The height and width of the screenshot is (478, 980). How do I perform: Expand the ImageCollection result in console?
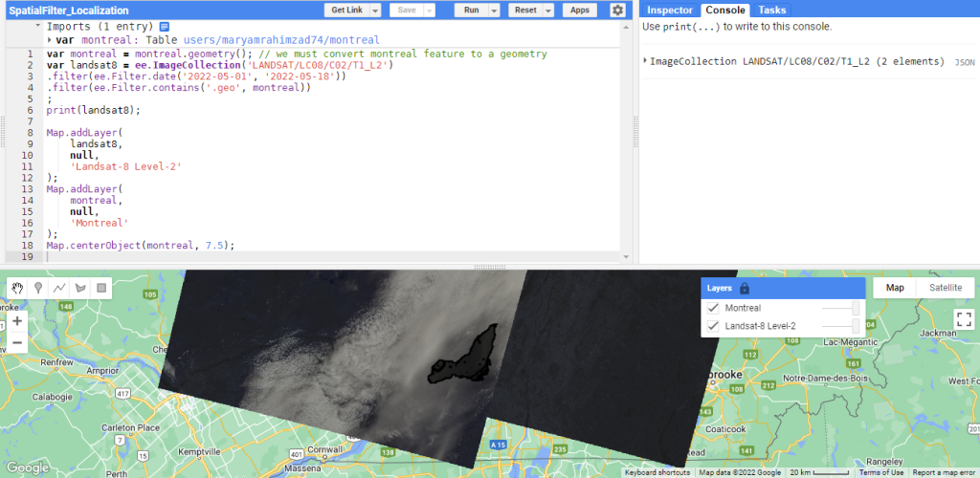pos(646,61)
